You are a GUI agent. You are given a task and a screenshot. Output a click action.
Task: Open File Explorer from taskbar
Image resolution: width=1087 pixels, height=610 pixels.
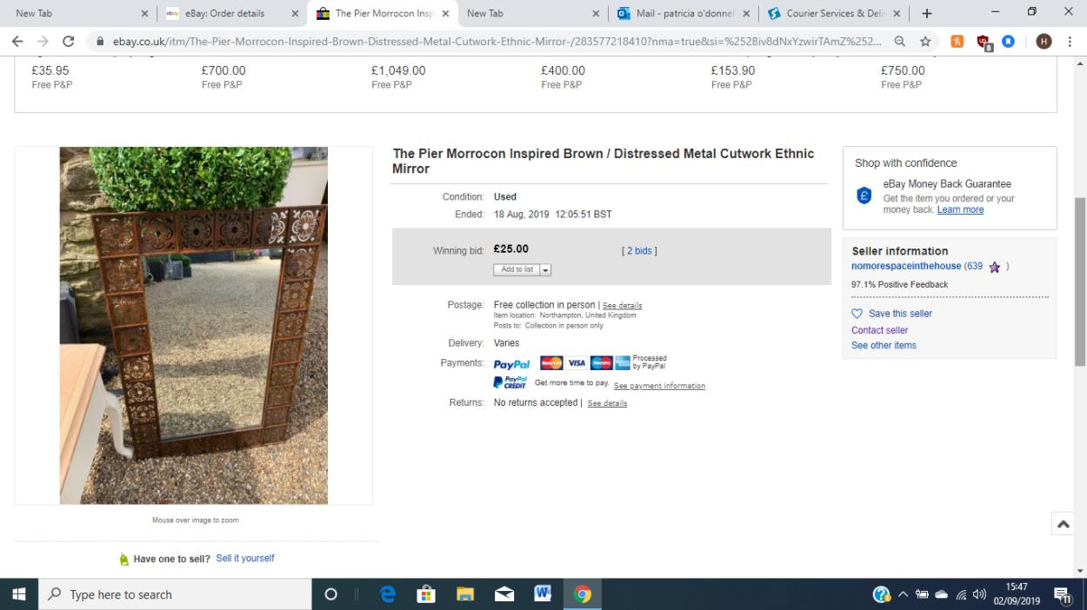pyautogui.click(x=465, y=594)
